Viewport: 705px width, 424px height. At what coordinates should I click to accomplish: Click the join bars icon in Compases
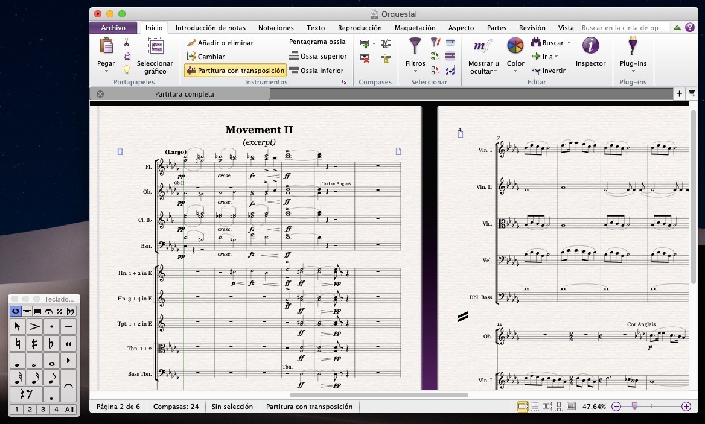tap(385, 59)
